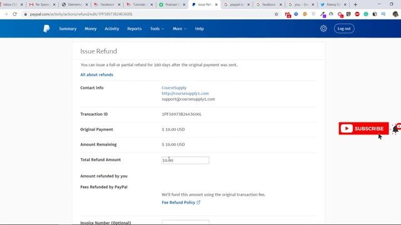Expand the More dropdown menu
401x225 pixels.
pos(180,29)
